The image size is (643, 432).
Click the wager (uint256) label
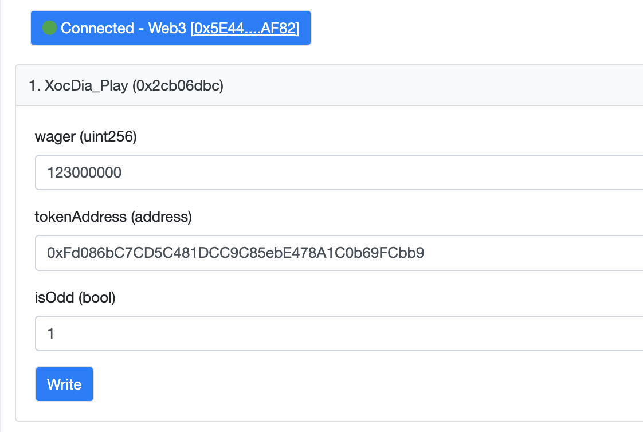click(85, 138)
